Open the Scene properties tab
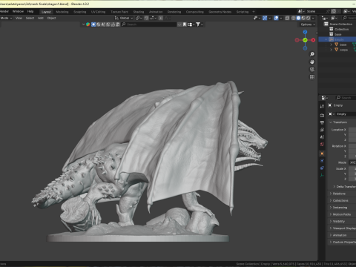 coord(322,137)
